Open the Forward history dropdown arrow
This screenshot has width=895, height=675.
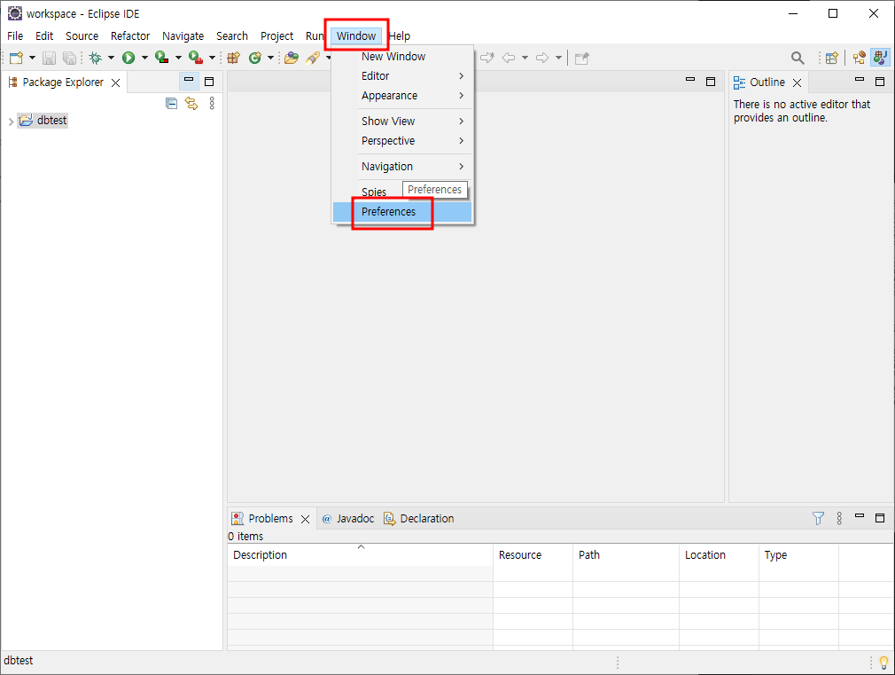click(x=558, y=58)
